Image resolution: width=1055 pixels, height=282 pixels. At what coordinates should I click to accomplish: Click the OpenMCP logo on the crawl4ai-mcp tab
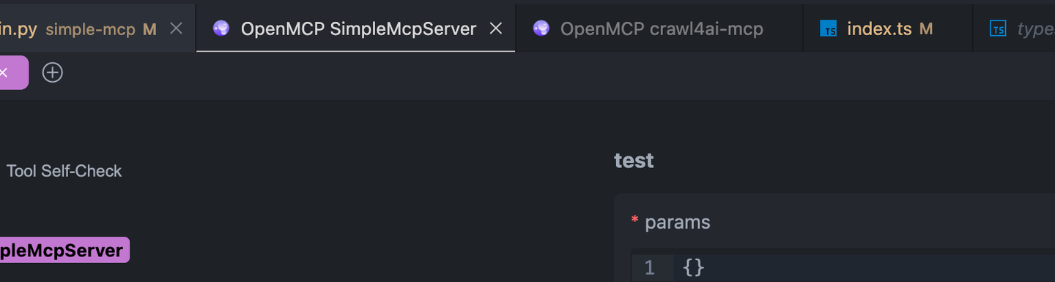click(541, 28)
